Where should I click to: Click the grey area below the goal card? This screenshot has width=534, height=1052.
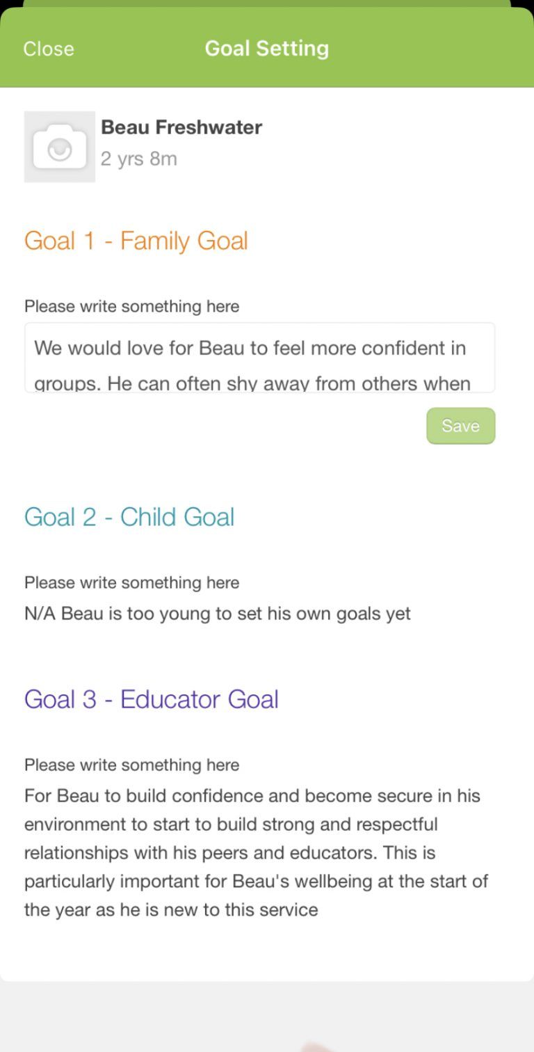pyautogui.click(x=267, y=1017)
